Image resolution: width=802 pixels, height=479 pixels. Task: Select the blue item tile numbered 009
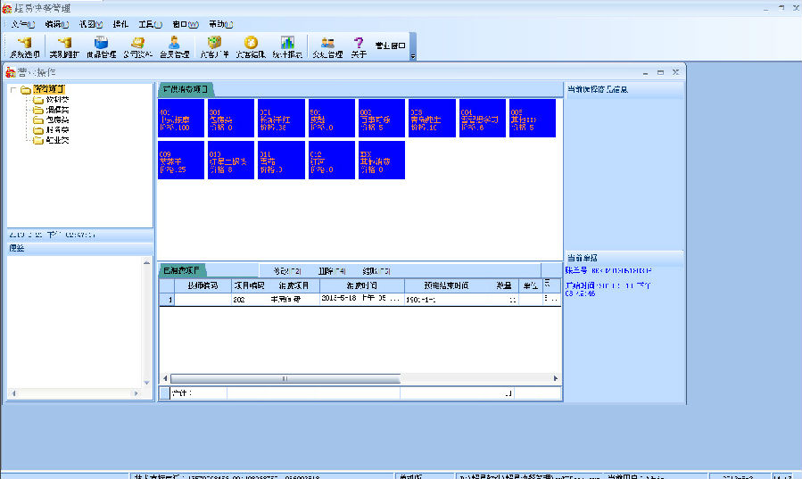[x=181, y=160]
